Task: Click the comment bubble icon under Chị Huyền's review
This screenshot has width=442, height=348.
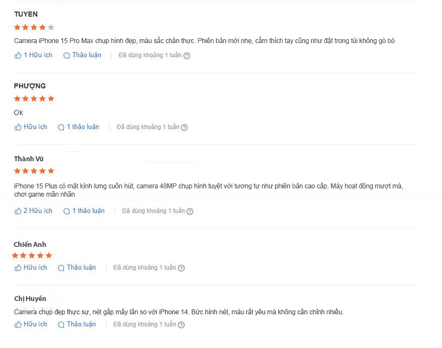Action: pos(61,324)
